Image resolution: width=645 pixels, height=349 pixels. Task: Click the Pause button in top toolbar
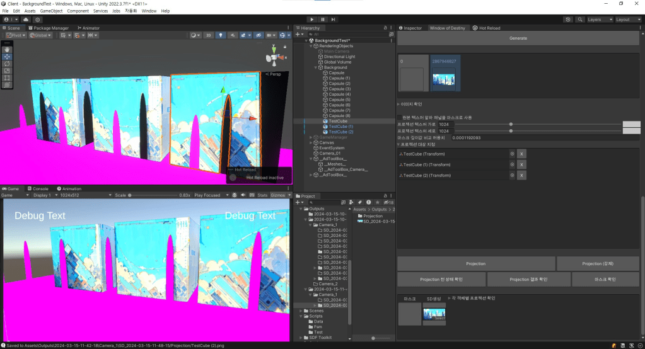click(323, 20)
